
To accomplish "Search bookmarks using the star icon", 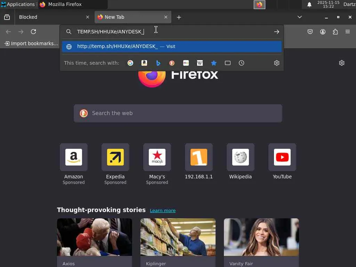I will 214,63.
